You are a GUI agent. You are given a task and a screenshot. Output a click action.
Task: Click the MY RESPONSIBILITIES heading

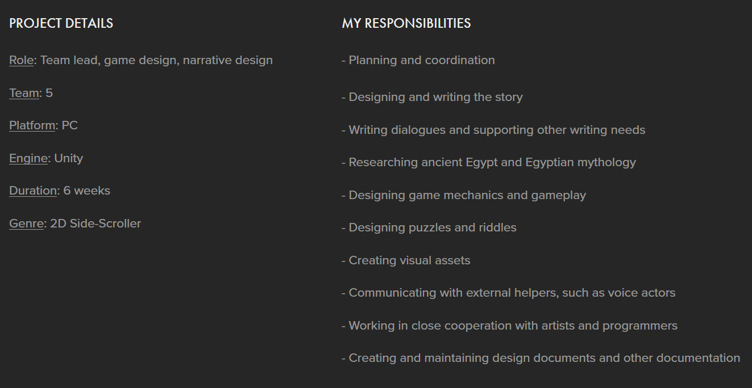coord(406,23)
